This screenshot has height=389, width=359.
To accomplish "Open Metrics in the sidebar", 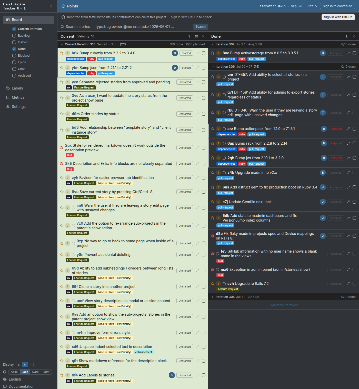I will pyautogui.click(x=28, y=97).
